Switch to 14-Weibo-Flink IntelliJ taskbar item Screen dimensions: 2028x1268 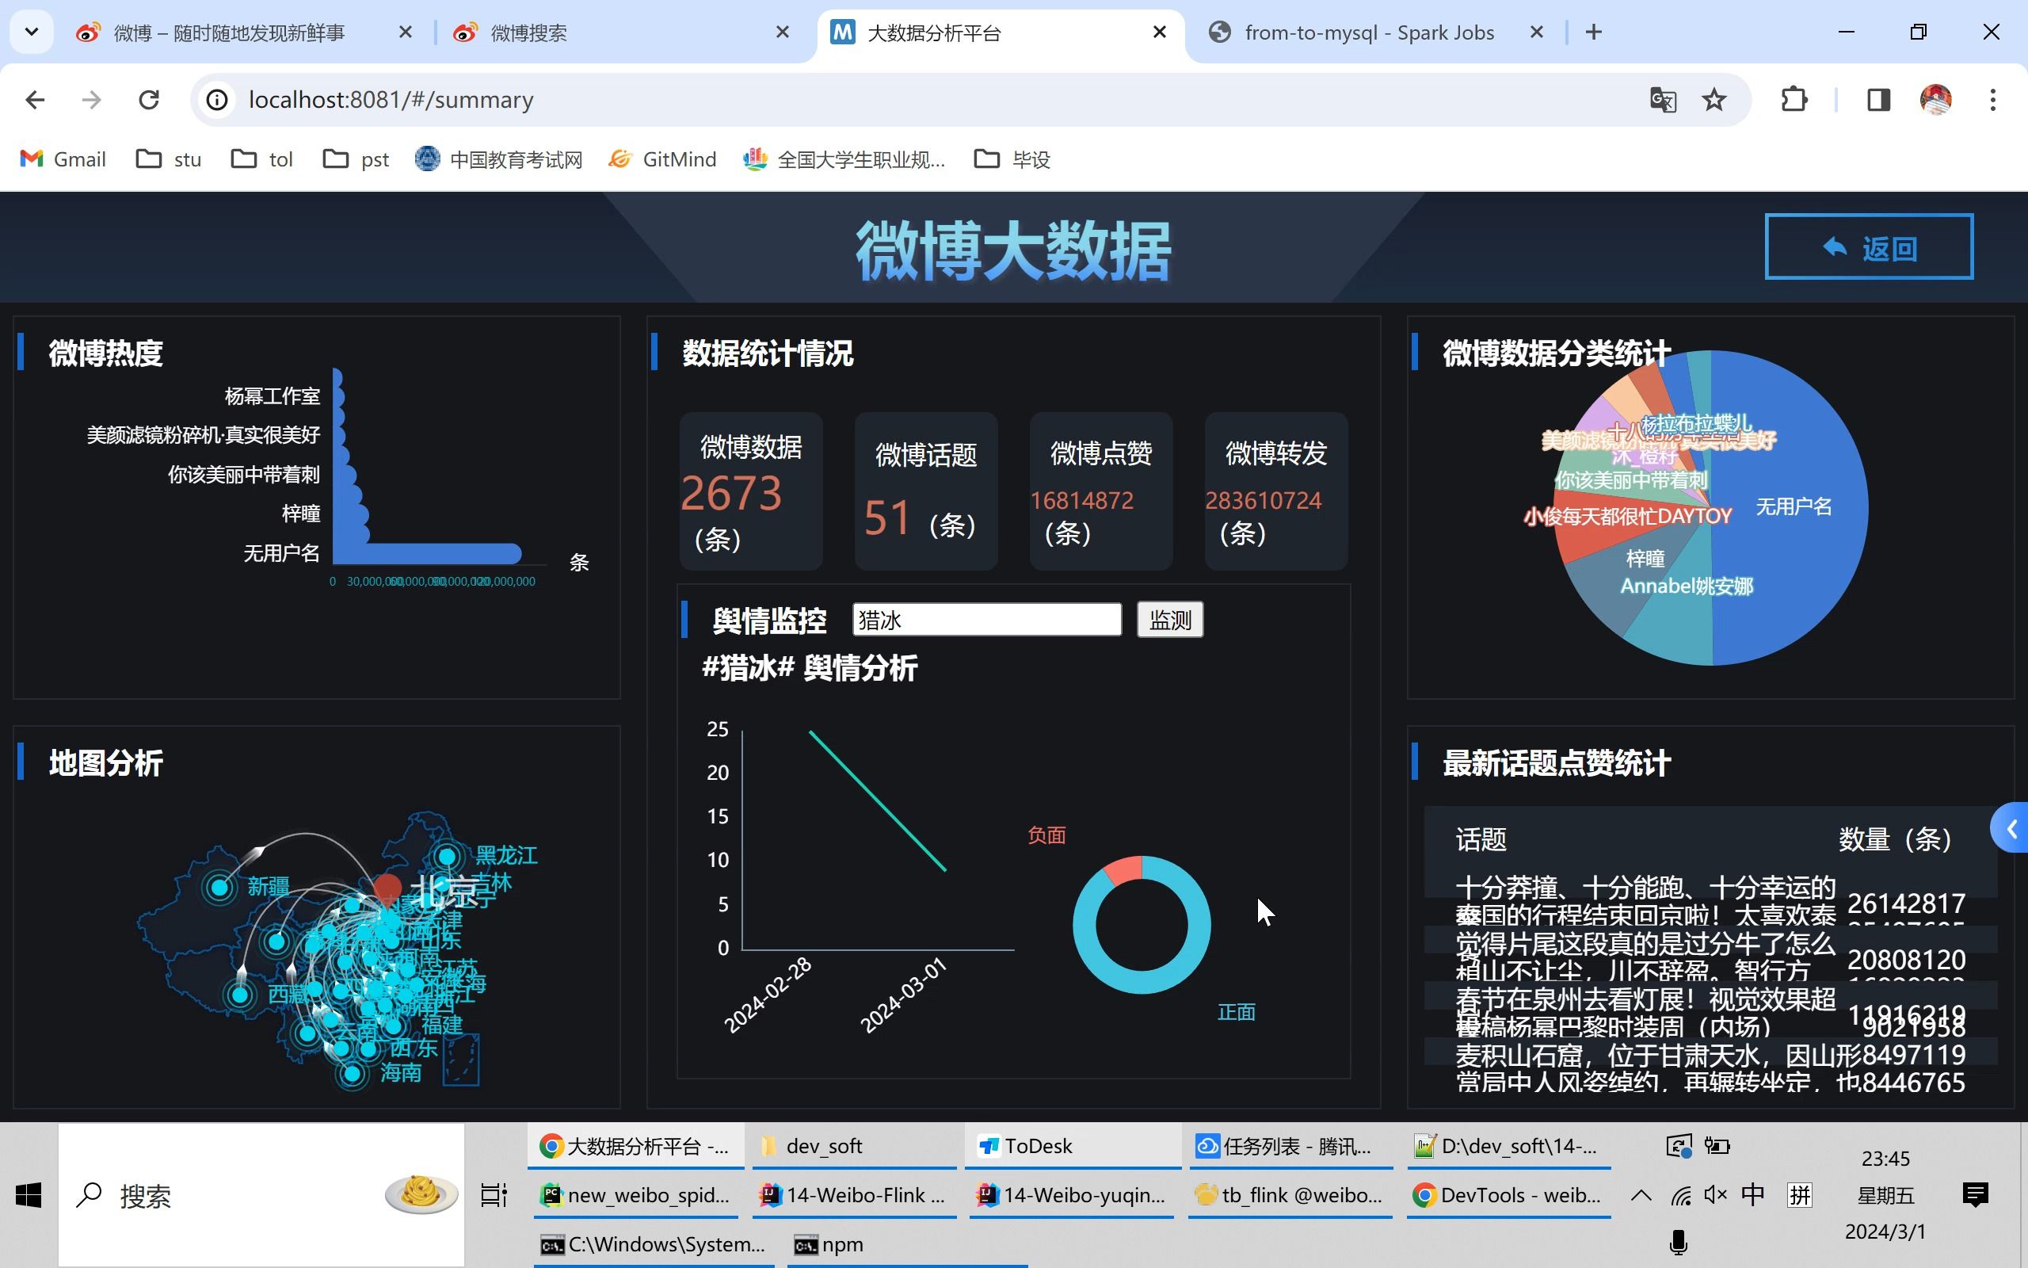pyautogui.click(x=855, y=1195)
